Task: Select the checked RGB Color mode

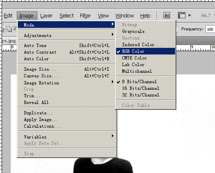Action: 146,51
